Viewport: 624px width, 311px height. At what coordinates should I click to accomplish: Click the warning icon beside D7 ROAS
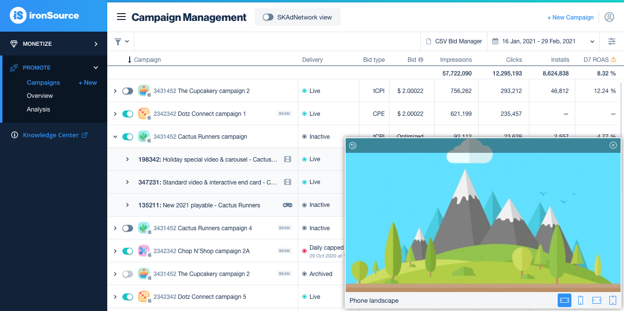[614, 60]
